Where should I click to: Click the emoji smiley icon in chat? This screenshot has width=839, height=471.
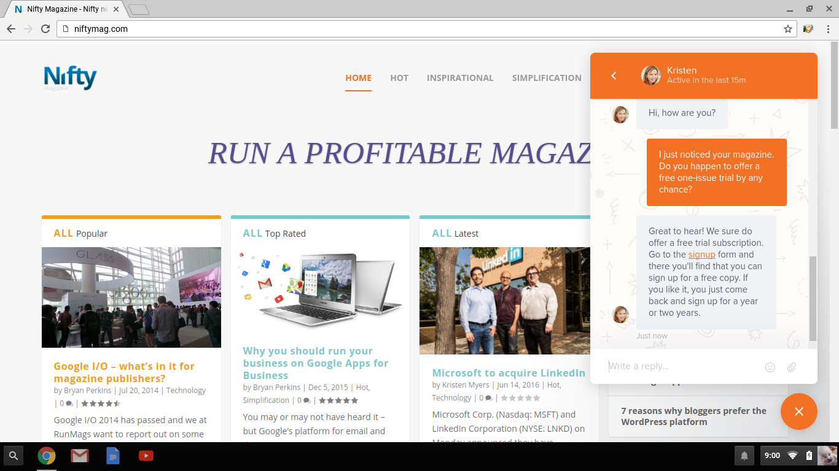point(770,367)
